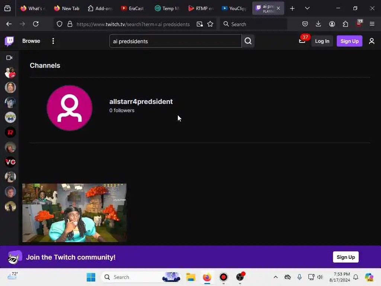
Task: Open Firefox application hamburger menu
Action: click(372, 24)
